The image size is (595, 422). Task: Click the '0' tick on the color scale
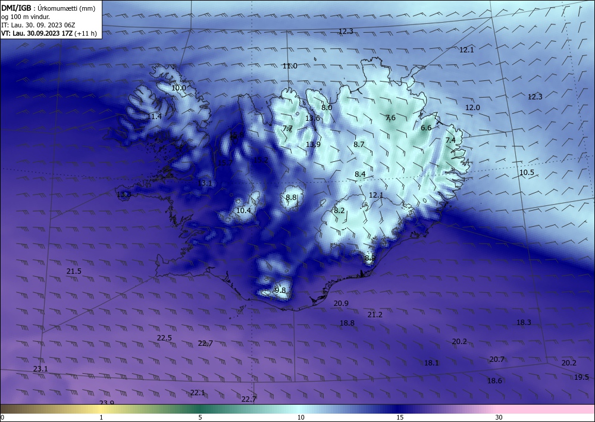coord(2,418)
